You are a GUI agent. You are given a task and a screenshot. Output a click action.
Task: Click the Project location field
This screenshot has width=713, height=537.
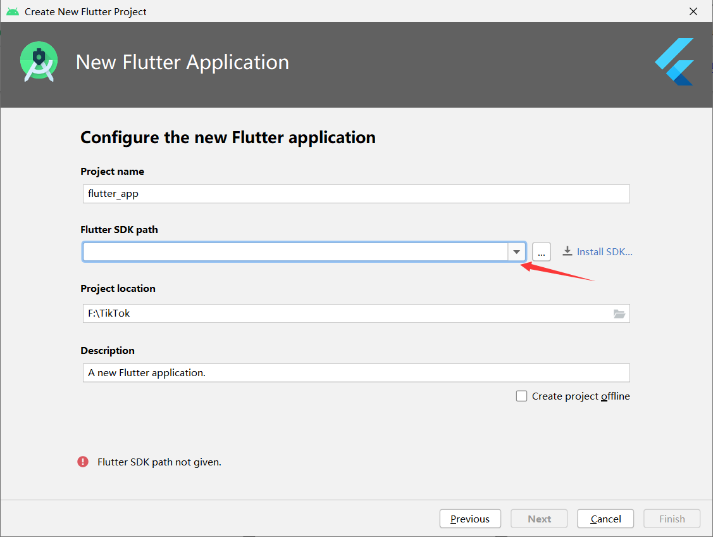coord(356,313)
